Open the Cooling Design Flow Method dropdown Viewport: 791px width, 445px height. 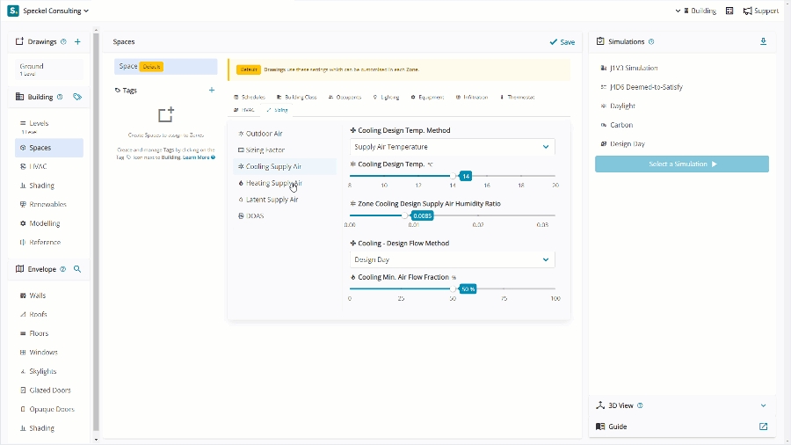click(x=451, y=259)
